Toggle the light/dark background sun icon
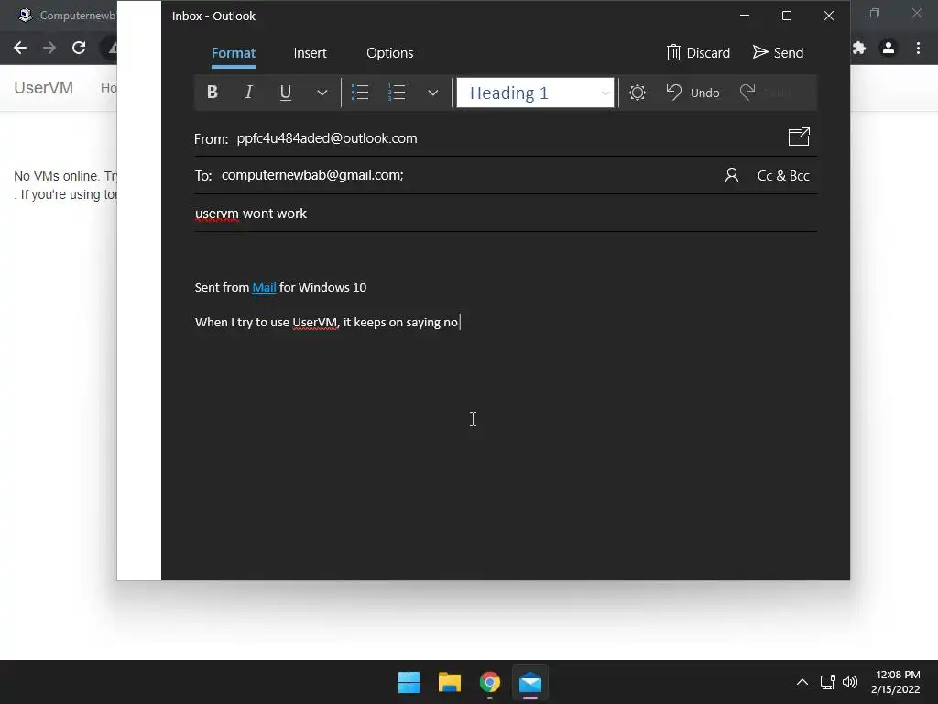This screenshot has height=704, width=938. (638, 93)
